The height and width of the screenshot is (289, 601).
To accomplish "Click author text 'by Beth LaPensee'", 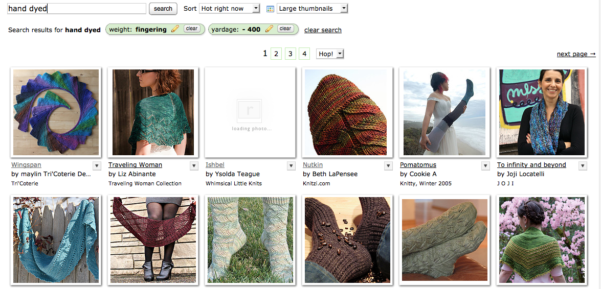I will coord(330,174).
